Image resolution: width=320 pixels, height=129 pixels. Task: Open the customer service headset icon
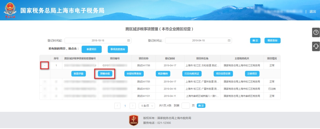click(316, 46)
